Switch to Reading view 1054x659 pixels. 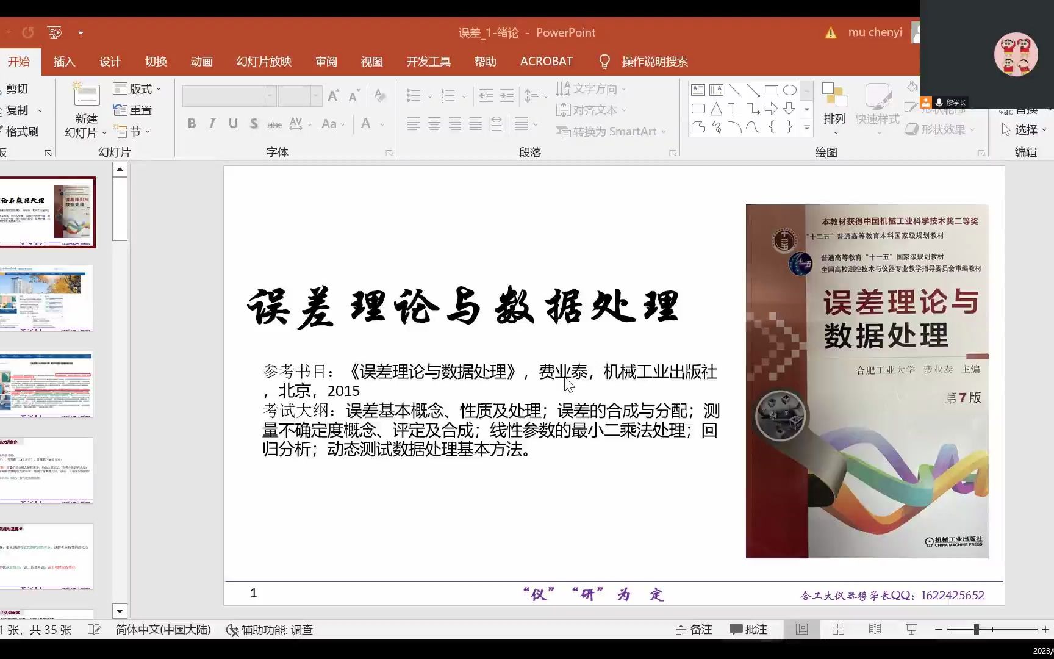(x=875, y=629)
